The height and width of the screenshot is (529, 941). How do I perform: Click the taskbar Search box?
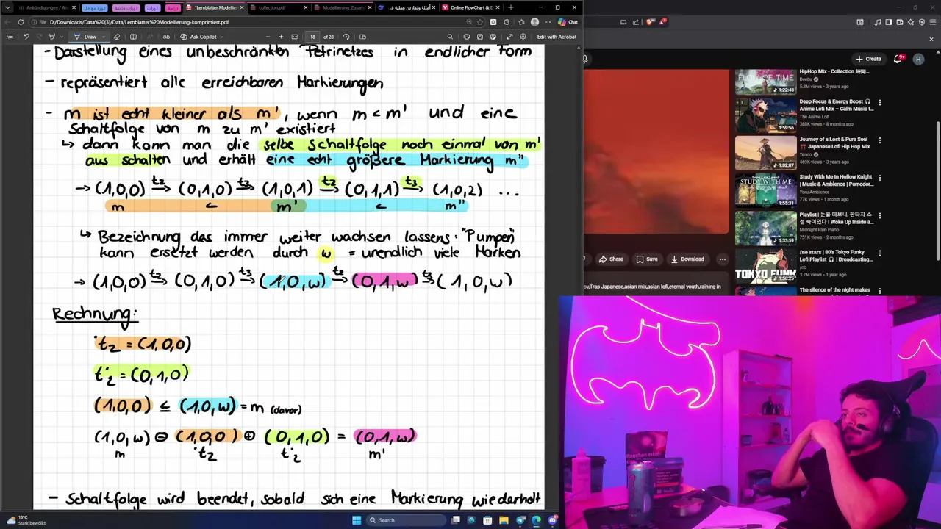coord(405,520)
